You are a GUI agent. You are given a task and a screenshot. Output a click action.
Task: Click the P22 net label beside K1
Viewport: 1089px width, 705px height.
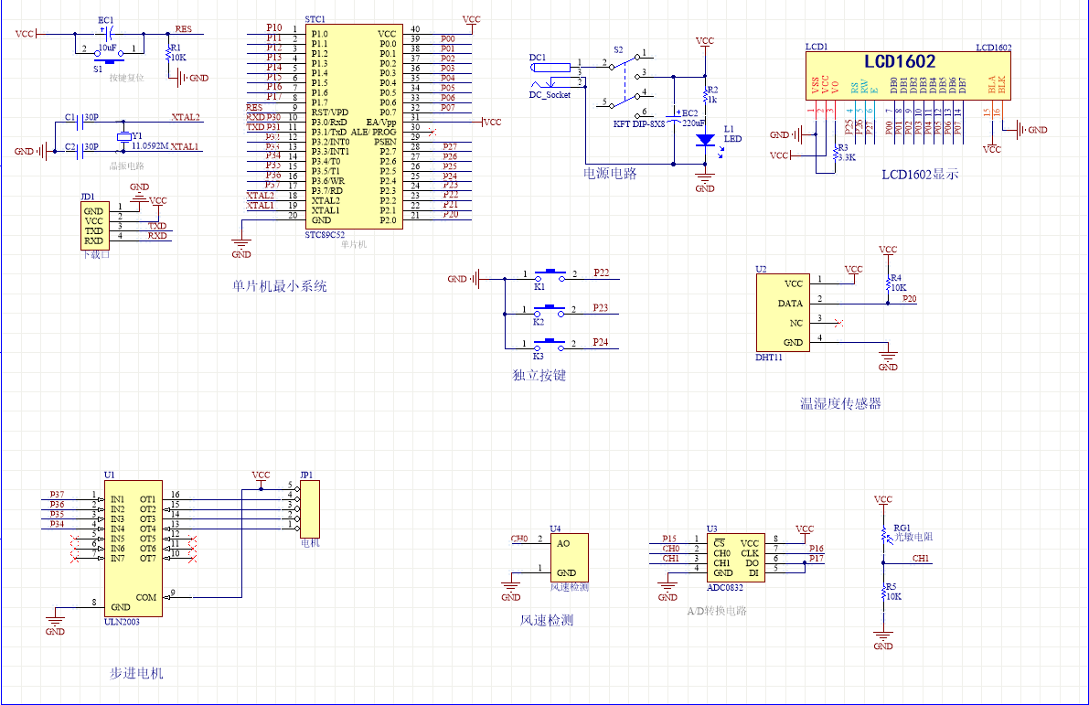click(601, 272)
